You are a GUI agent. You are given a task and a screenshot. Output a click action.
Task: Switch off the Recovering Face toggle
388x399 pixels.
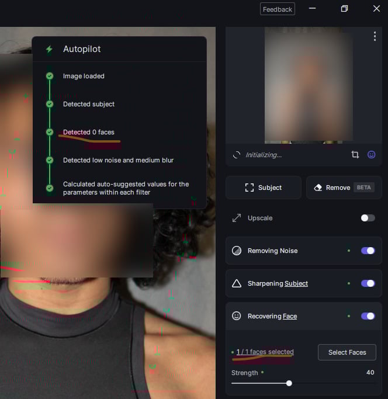click(368, 316)
